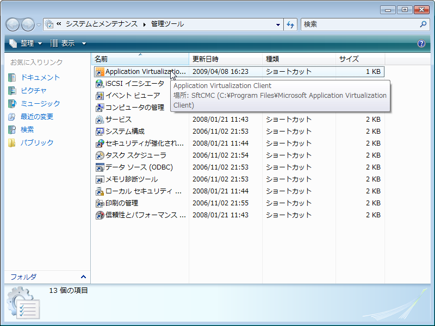Screen dimensions: 435x326
Task: Select the イベント ビューア icon
Action: pyautogui.click(x=100, y=96)
